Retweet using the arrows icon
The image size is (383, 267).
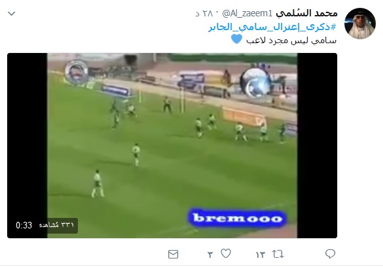point(278,255)
